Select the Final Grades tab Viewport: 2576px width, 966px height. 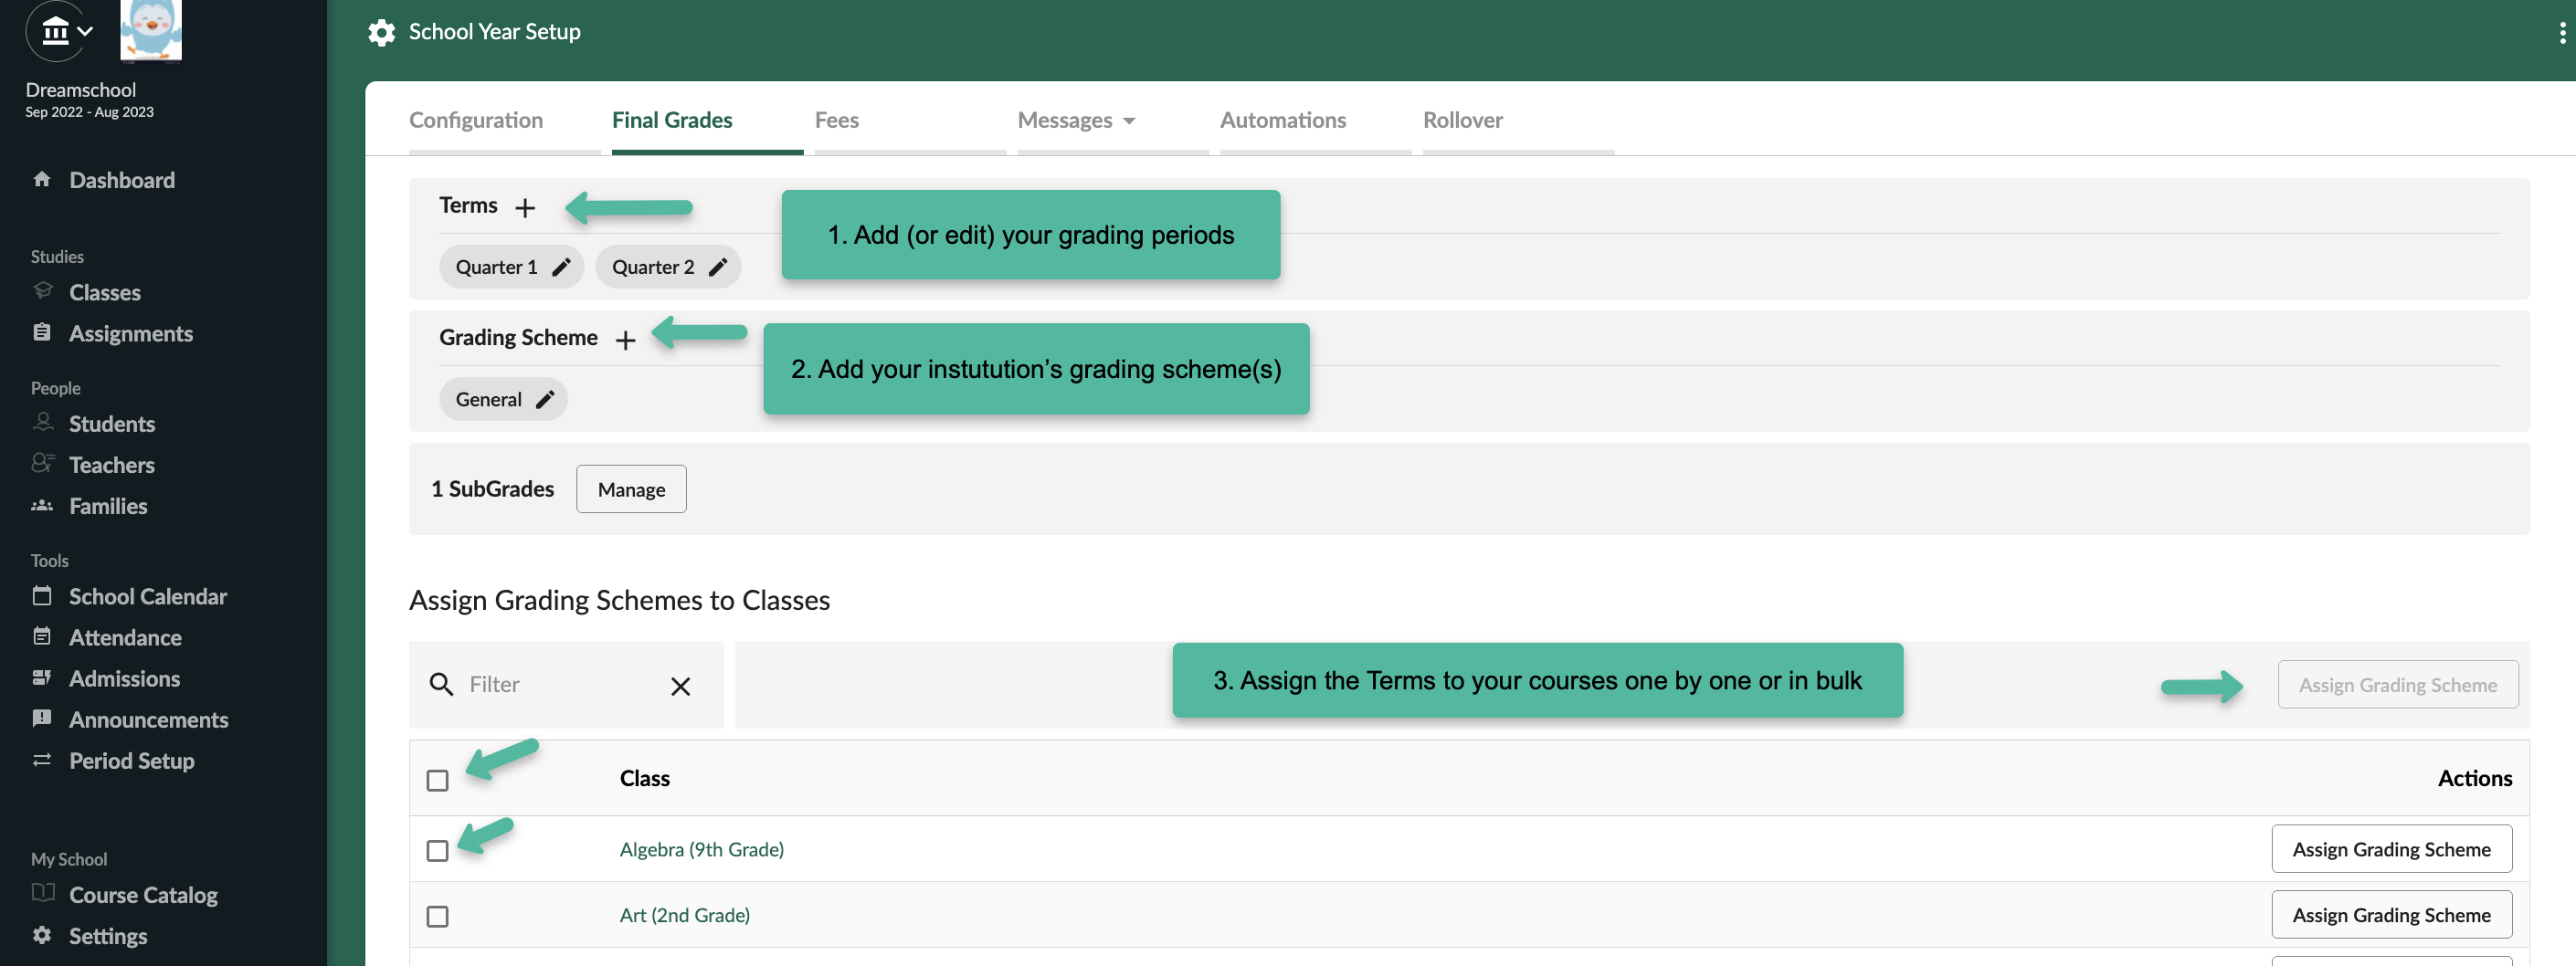pos(672,120)
